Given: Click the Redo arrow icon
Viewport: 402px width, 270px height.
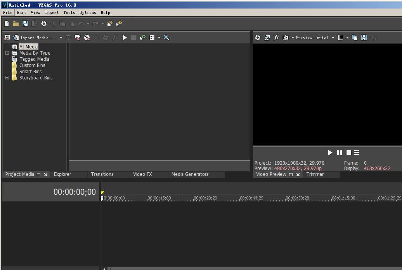Looking at the screenshot, I should pos(95,24).
